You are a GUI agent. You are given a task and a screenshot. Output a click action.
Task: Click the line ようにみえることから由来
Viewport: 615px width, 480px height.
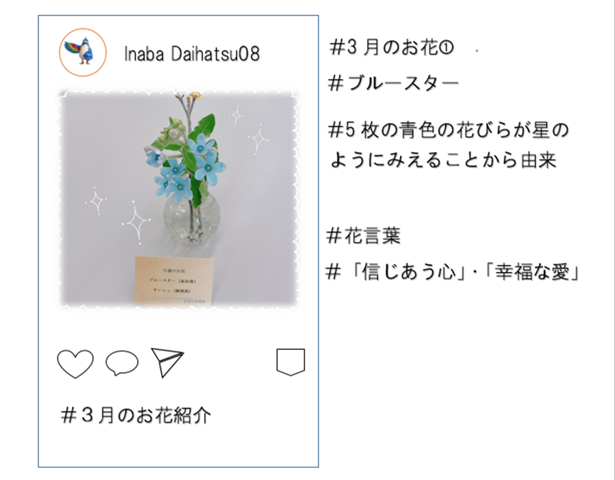[x=443, y=160]
